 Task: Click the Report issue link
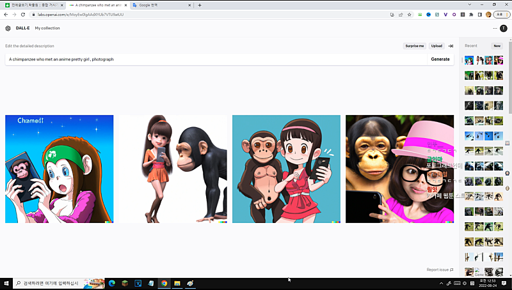[440, 270]
